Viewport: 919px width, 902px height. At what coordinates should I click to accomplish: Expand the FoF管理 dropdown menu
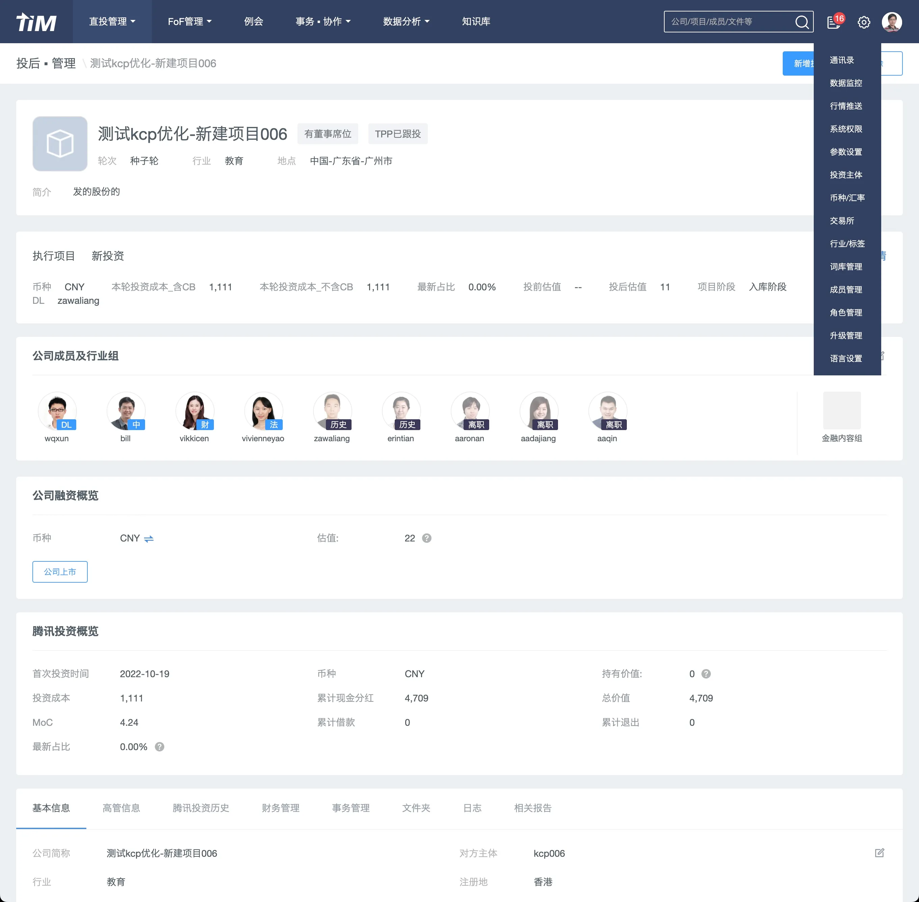[189, 22]
